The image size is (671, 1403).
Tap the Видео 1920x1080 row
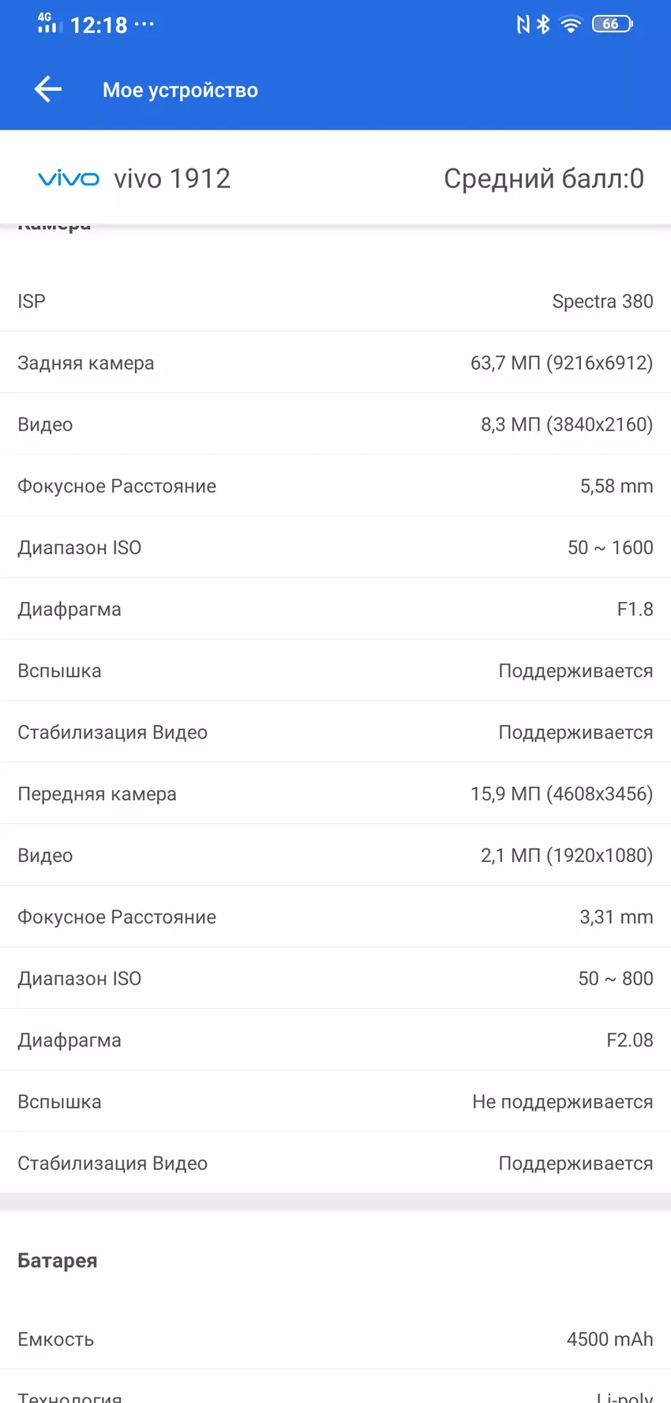(x=335, y=856)
